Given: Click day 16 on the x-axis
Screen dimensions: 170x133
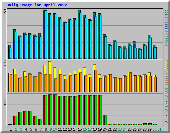Looking at the screenshot, I should tap(85, 129).
